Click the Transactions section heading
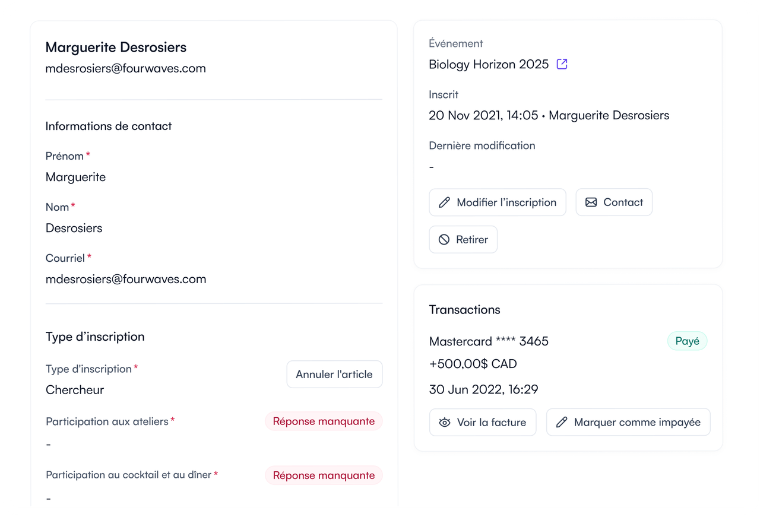Image resolution: width=760 pixels, height=517 pixels. [x=464, y=310]
